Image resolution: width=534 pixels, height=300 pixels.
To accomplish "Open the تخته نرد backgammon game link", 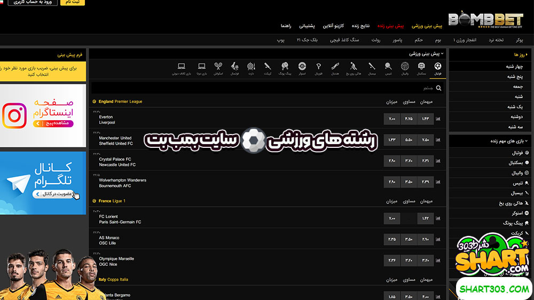I will pos(496,40).
